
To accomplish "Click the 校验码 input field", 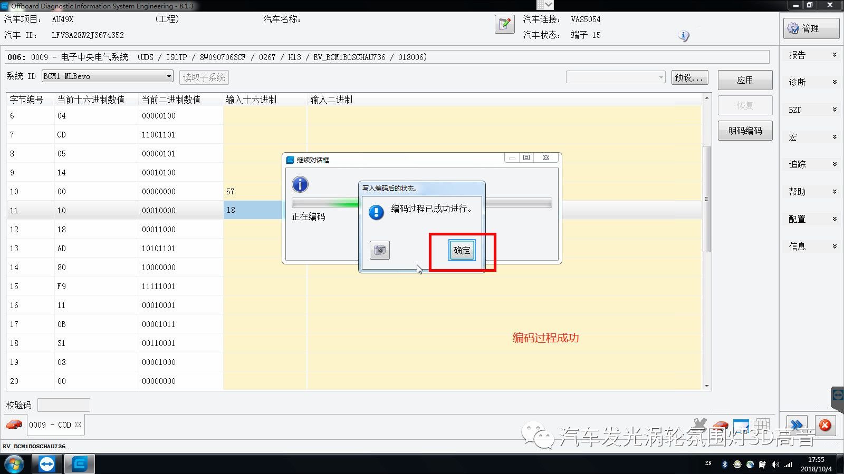I will click(64, 405).
